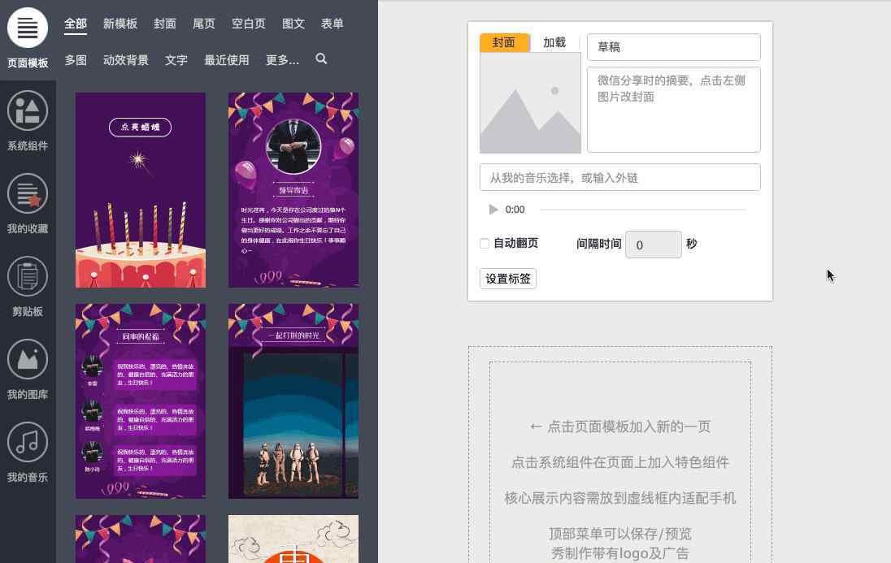The image size is (891, 563).
Task: Select the 表单 category tab
Action: click(x=332, y=24)
